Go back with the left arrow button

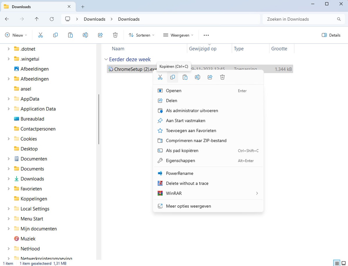(x=7, y=19)
